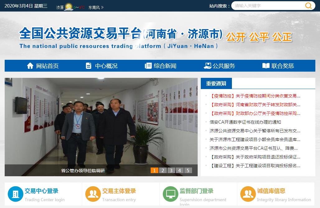Click the book icon beside 联合奖惩
The image size is (320, 208).
(266, 66)
